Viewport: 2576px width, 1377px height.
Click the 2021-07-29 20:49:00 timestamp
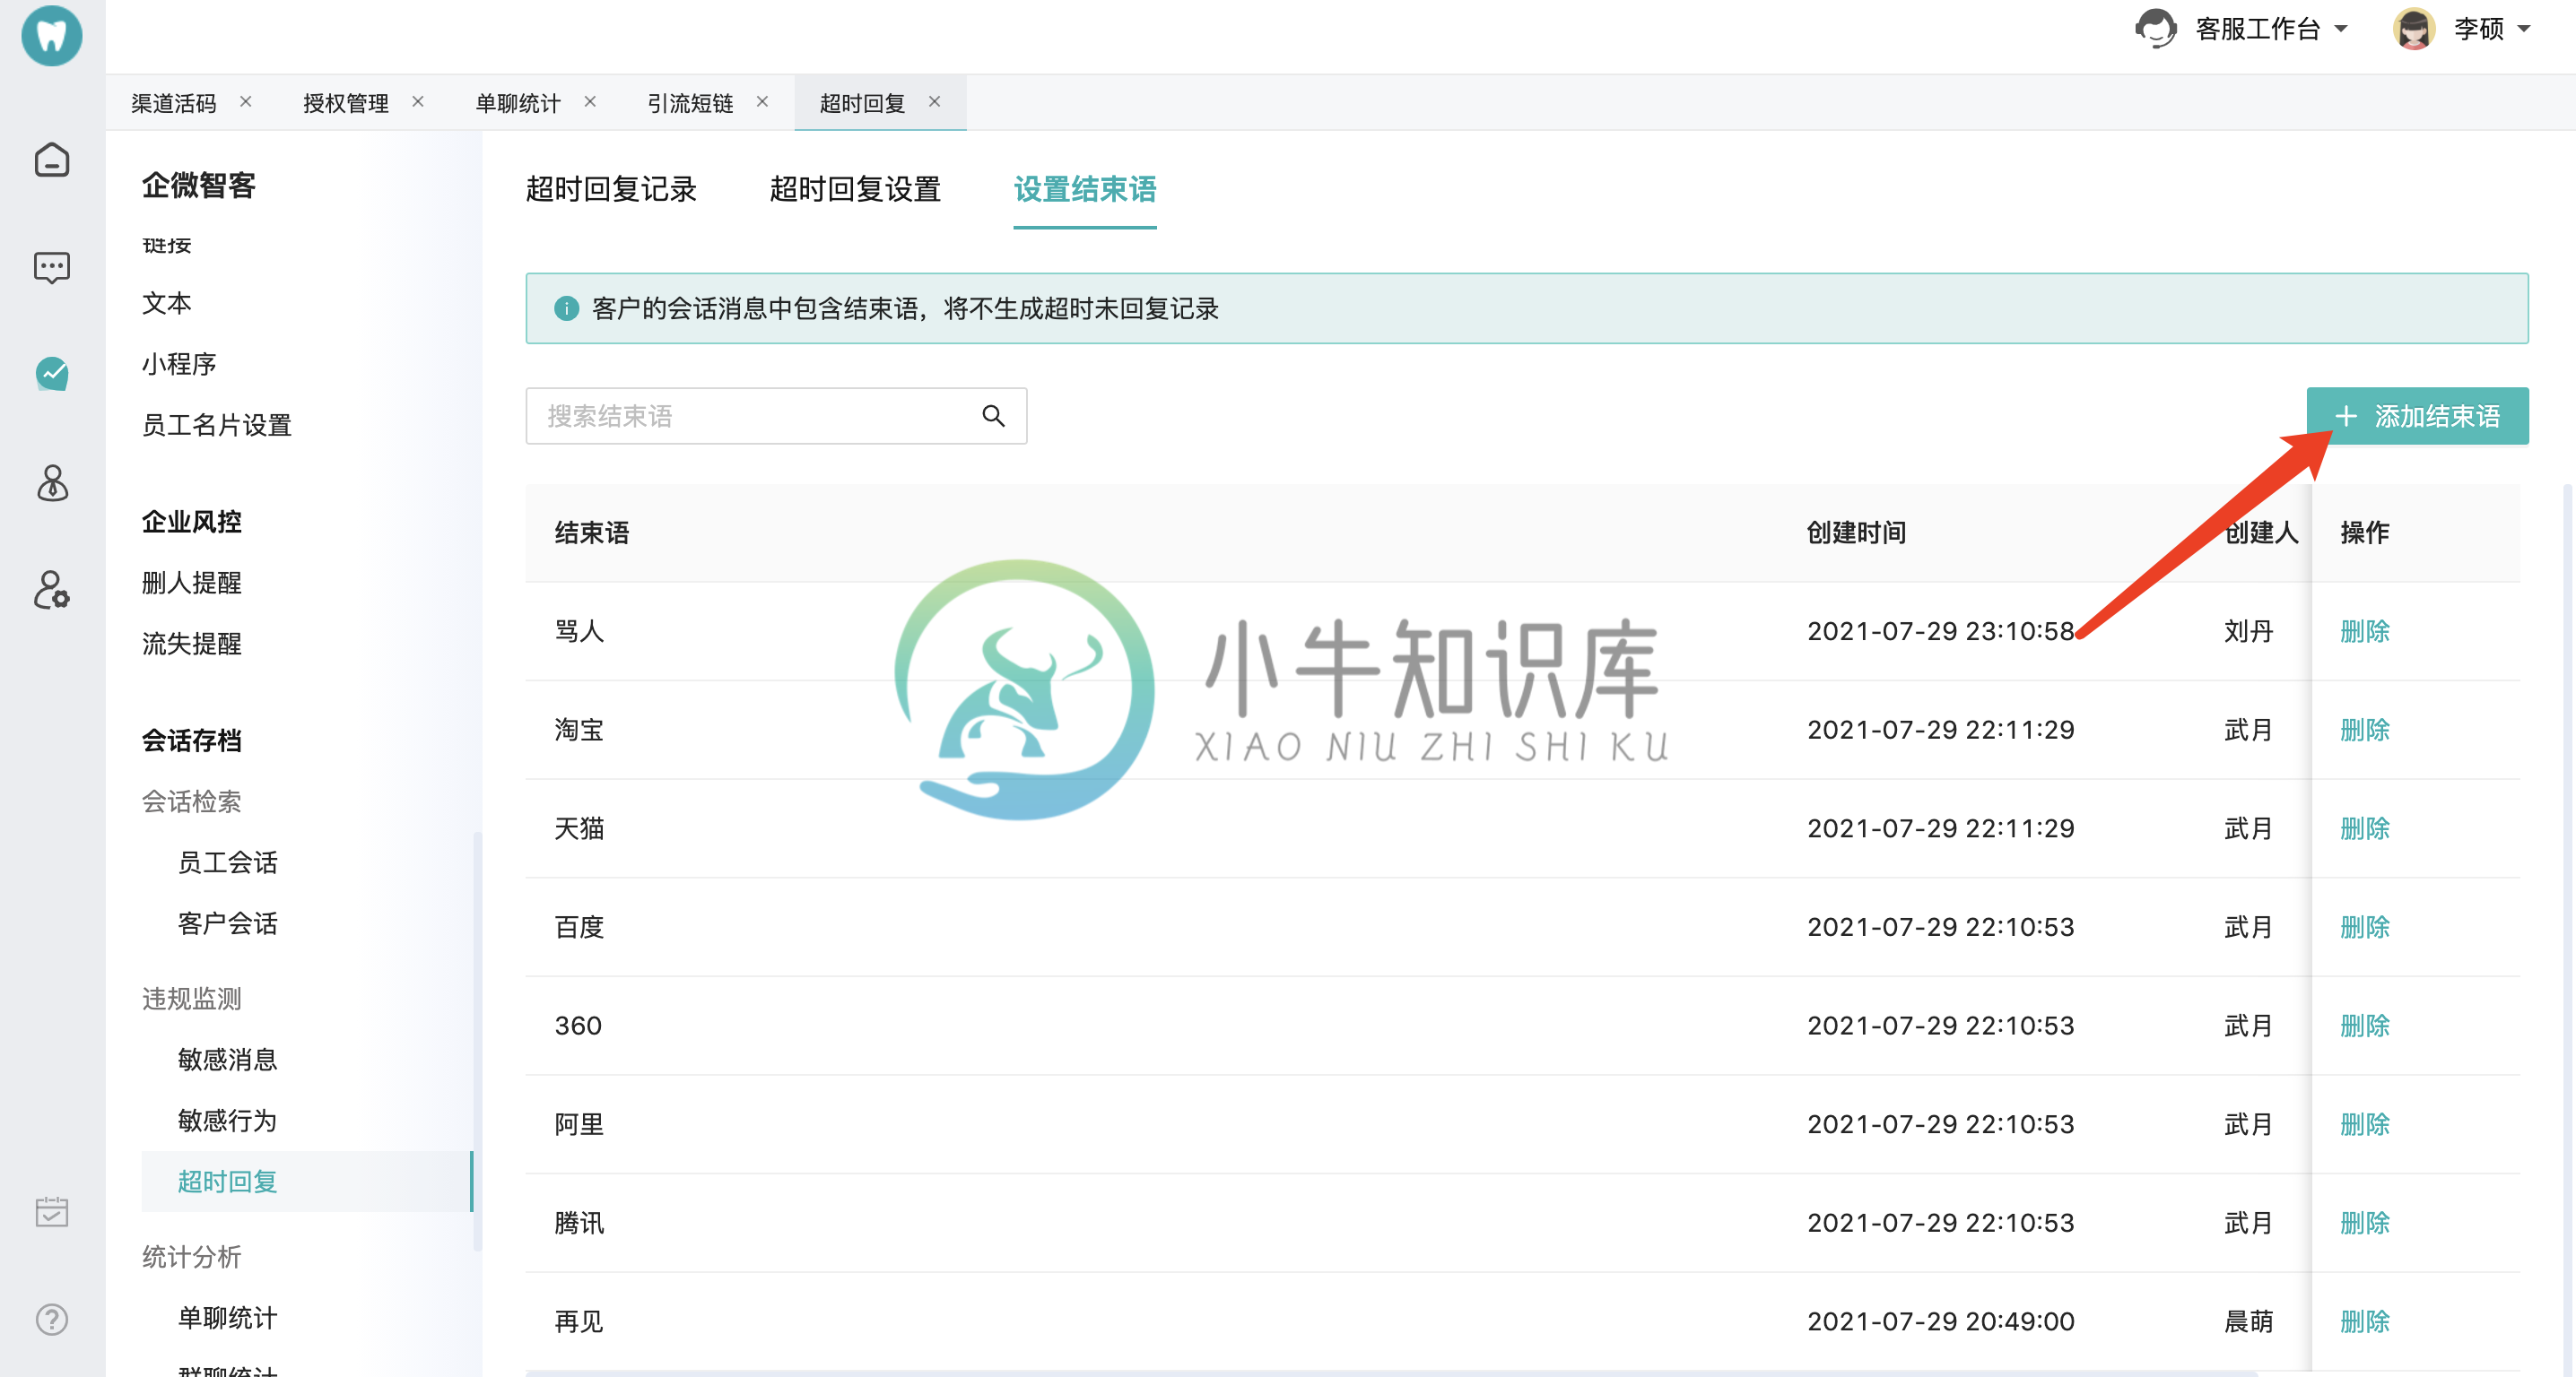click(1941, 1322)
